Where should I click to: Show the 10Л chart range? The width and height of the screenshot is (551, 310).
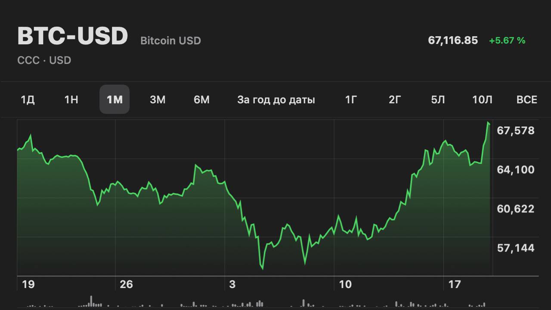coord(482,100)
